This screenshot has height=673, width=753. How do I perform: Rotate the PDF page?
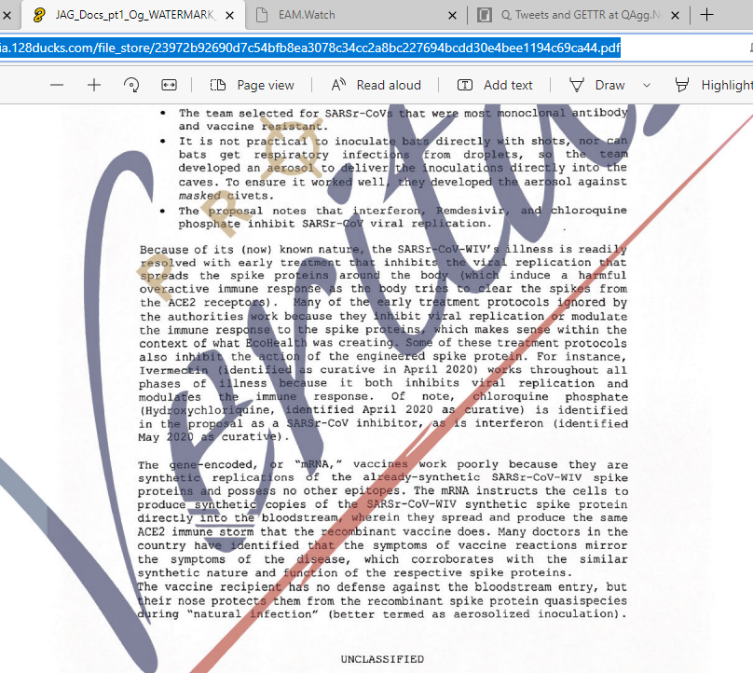(x=131, y=85)
